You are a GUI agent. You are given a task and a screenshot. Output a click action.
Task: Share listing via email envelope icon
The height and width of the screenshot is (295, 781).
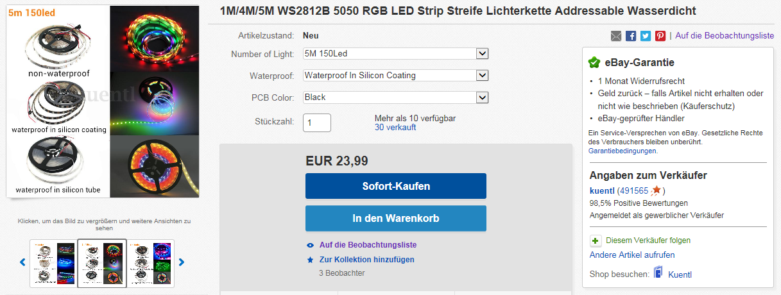point(616,36)
